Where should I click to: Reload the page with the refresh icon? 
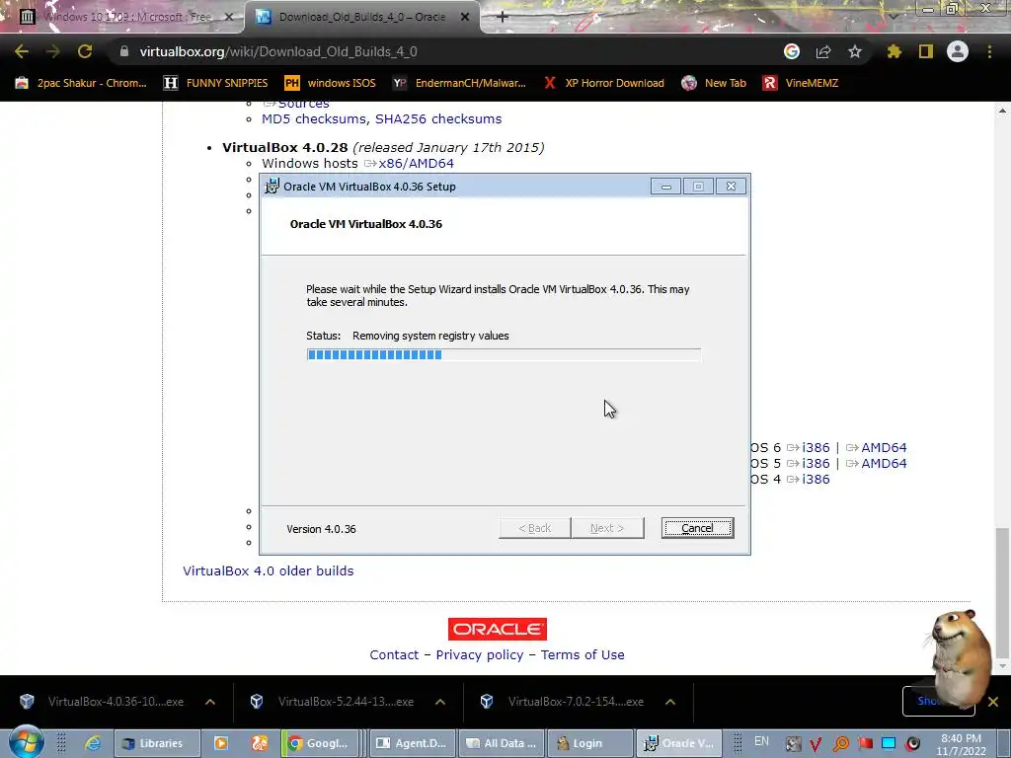click(x=85, y=51)
